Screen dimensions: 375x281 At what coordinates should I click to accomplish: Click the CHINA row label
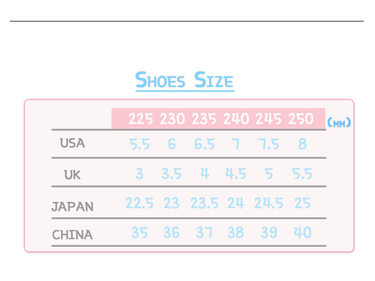(72, 235)
